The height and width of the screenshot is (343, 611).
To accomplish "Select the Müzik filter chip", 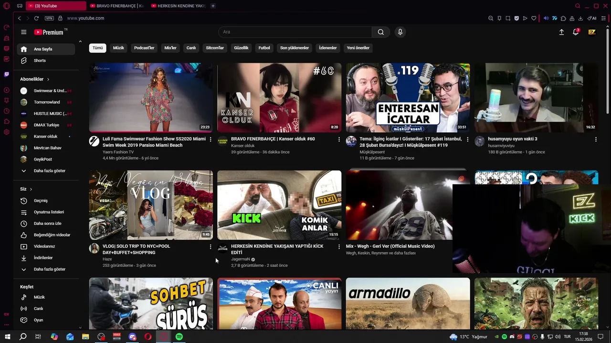I will click(118, 48).
